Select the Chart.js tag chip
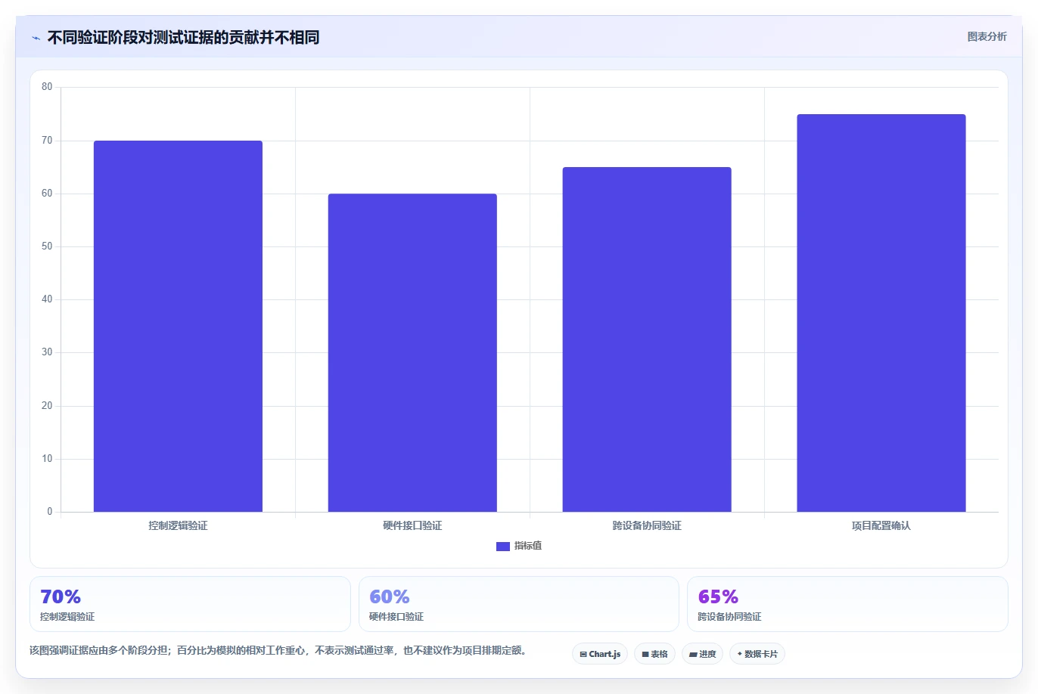The width and height of the screenshot is (1038, 694). (x=600, y=654)
